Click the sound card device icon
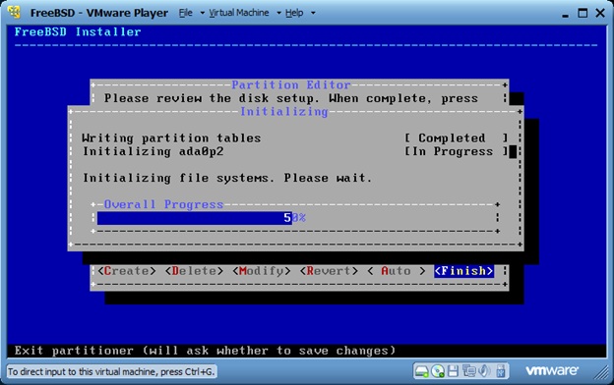Viewport: 614px width, 385px height. [484, 371]
